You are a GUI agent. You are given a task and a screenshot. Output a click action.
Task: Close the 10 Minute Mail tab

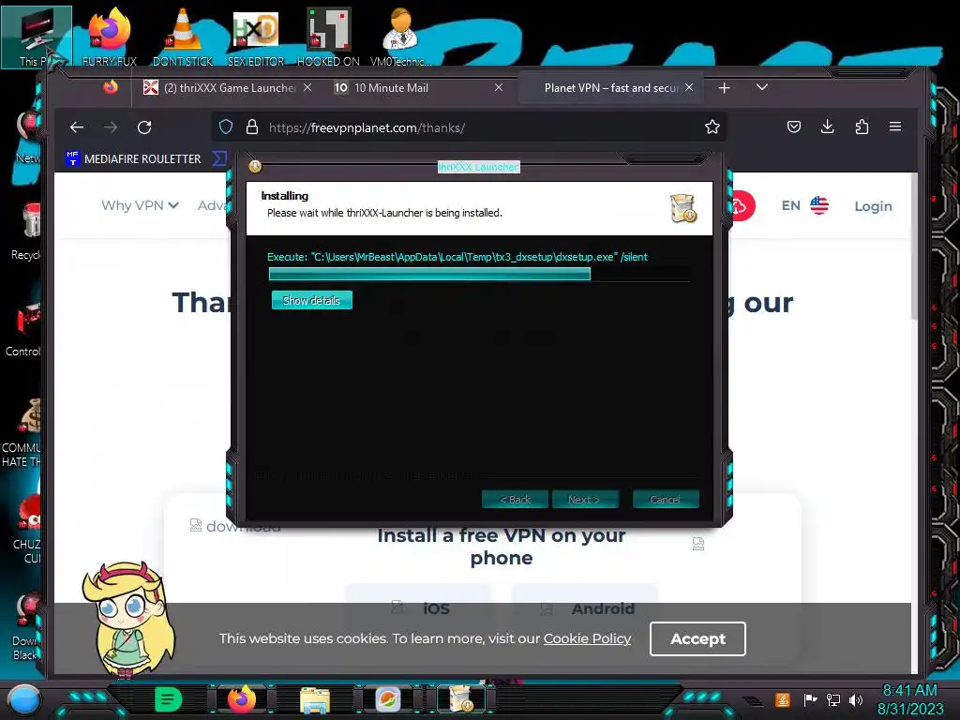click(499, 87)
